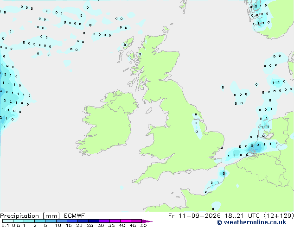This screenshot has height=227, width=294.
Task: Click the light cyan 1–2 mm legend swatch
Action: click(x=29, y=221)
